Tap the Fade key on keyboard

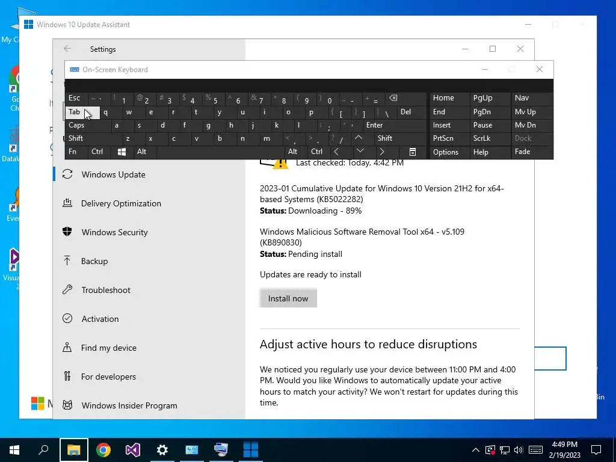532,152
